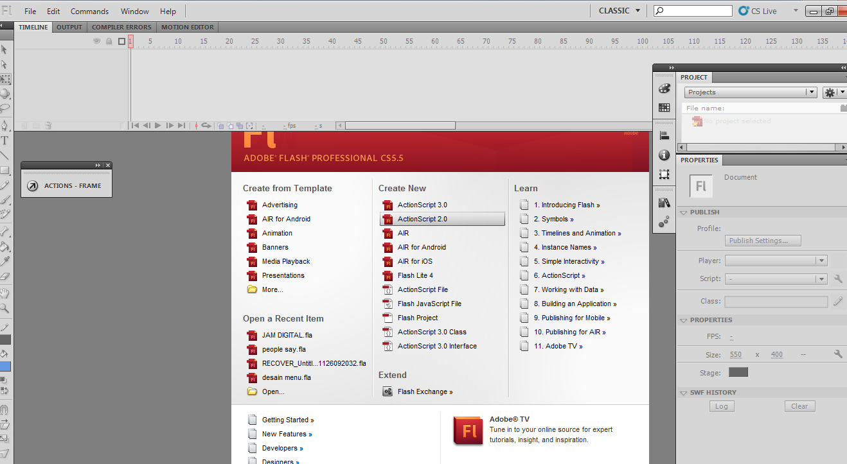Toggle onion skin view in the timeline
847x464 pixels.
tap(220, 126)
